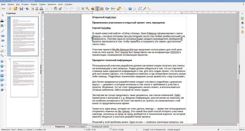Click the Paste clipboard icon
245x131 pixels.
[56, 9]
